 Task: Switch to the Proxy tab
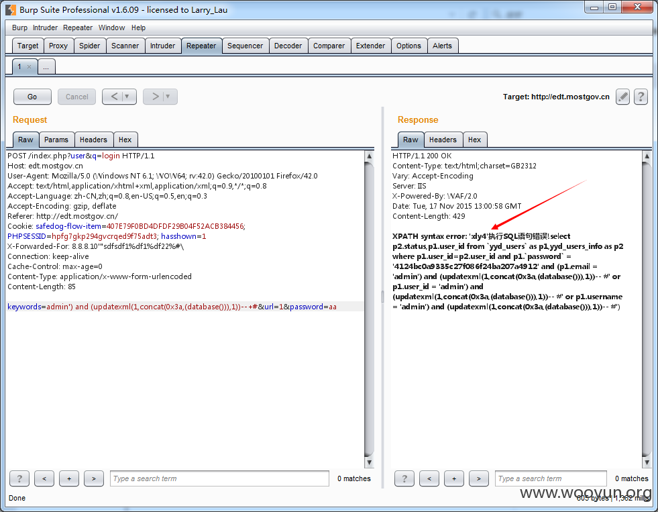click(58, 46)
